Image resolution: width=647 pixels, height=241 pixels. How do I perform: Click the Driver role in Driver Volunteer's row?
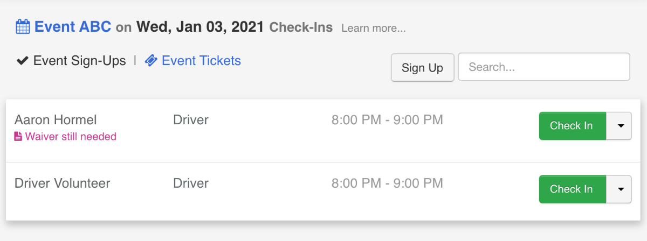coord(191,183)
